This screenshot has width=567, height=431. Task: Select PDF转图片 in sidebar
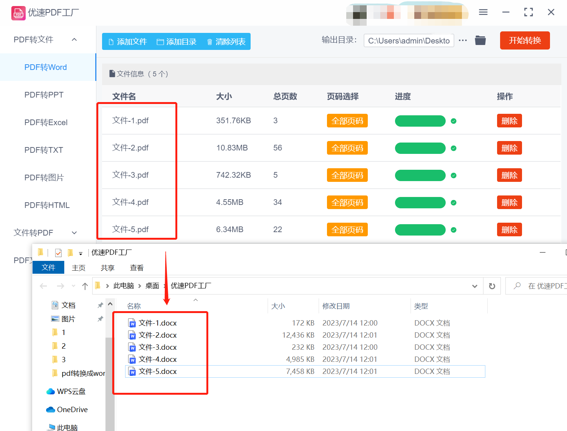[48, 178]
